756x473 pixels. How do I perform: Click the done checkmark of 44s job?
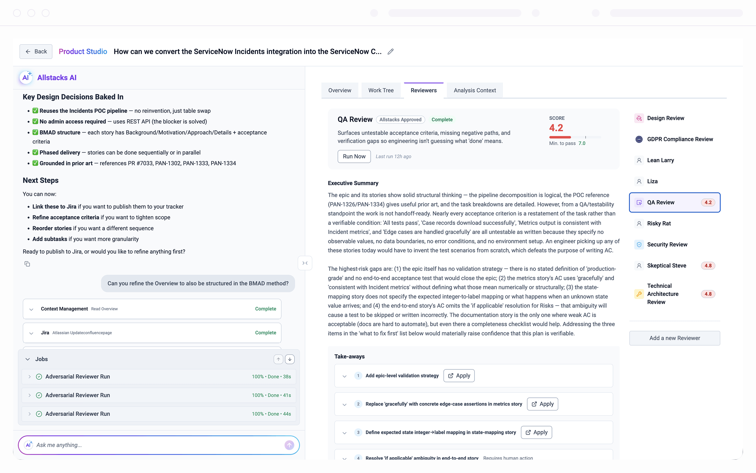click(x=39, y=414)
